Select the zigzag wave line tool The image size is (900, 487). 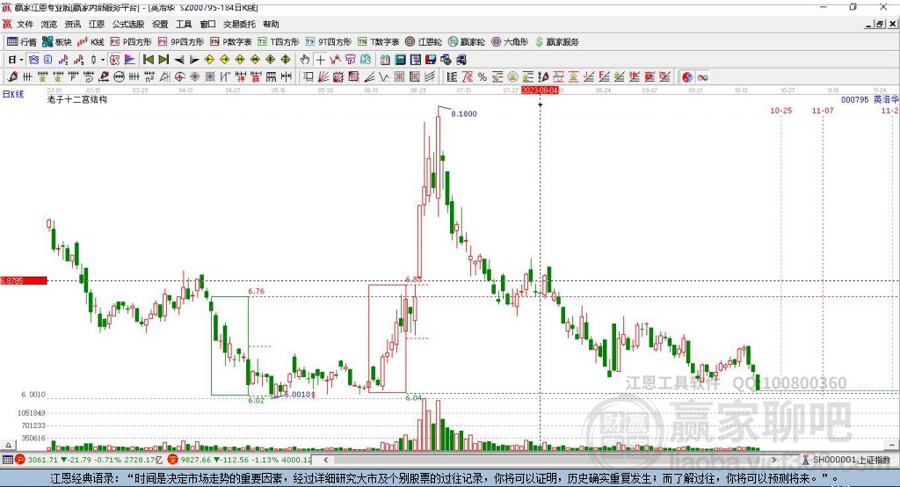384,77
